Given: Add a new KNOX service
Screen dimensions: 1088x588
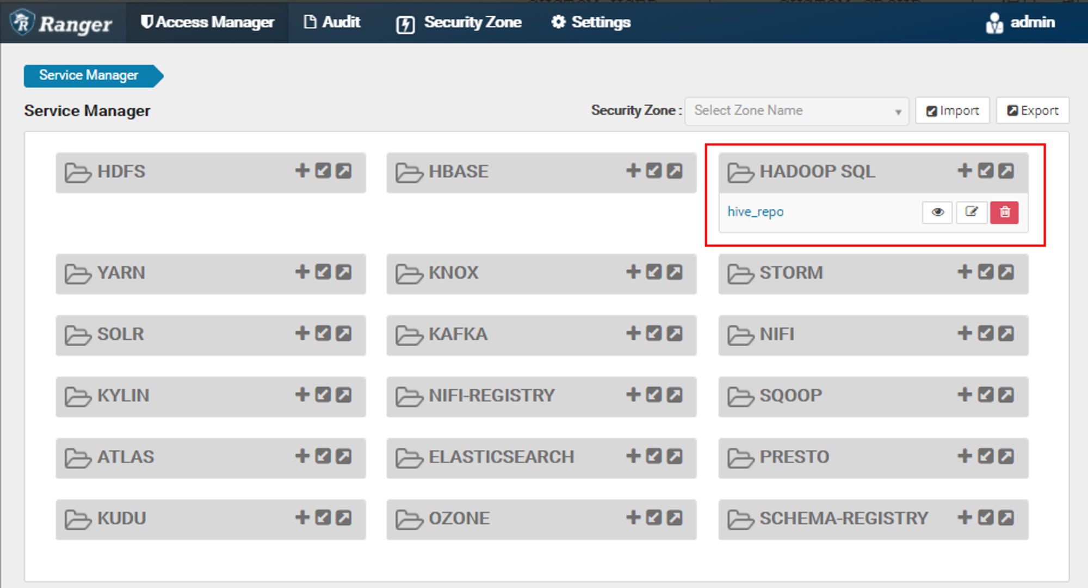Looking at the screenshot, I should click(633, 272).
